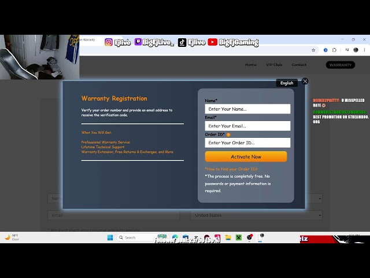Click the Enter Your Email field

(247, 126)
